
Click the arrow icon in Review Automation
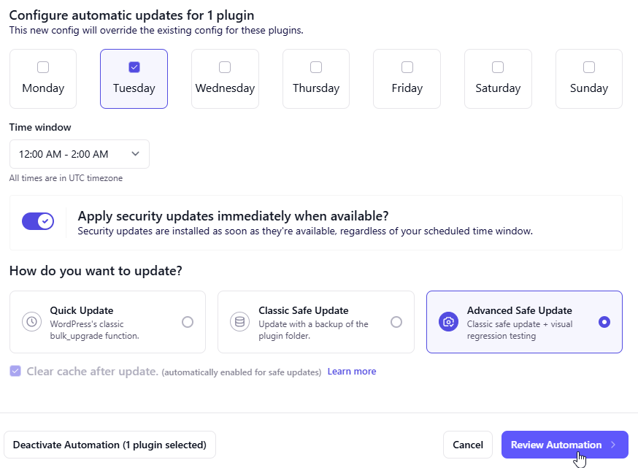point(613,445)
